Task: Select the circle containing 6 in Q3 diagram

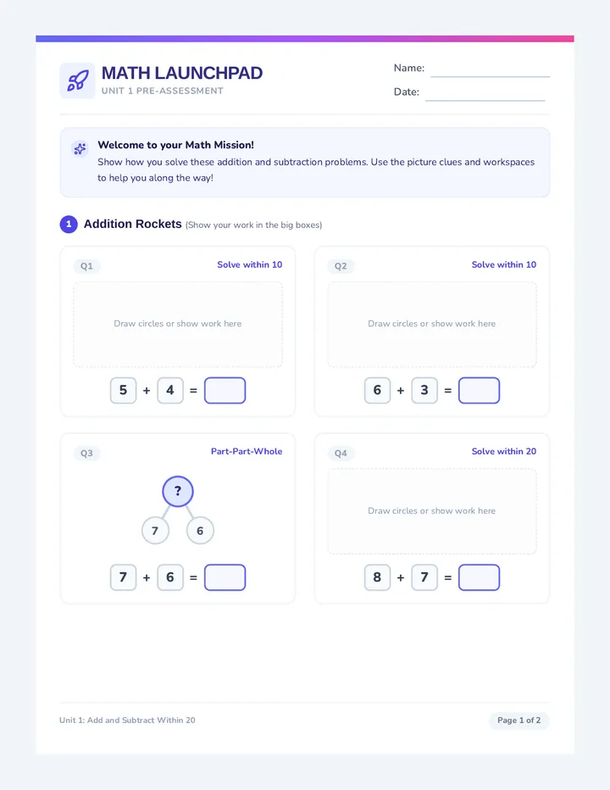Action: 200,531
